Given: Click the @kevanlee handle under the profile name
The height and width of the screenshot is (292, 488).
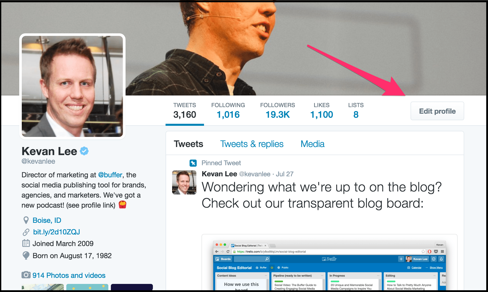Looking at the screenshot, I should (x=38, y=161).
